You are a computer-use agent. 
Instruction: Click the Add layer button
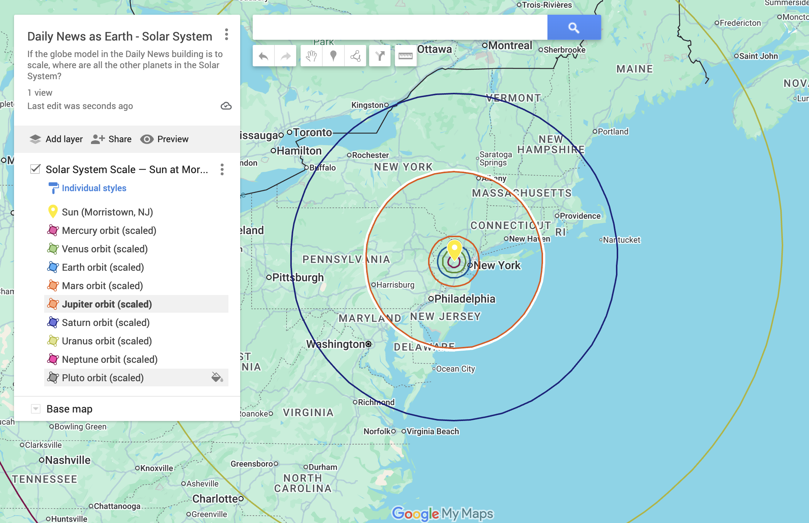pos(56,139)
